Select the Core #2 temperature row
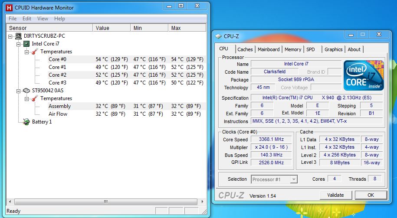The height and width of the screenshot is (218, 397). [x=127, y=75]
